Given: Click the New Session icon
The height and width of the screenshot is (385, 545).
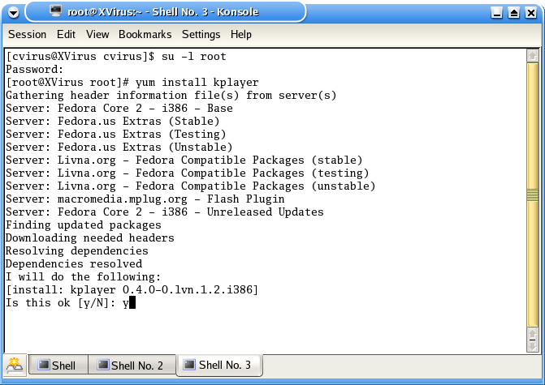Looking at the screenshot, I should tap(14, 365).
